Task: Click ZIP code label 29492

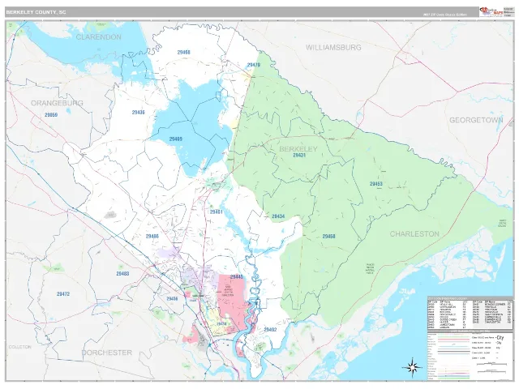Action: click(x=270, y=330)
